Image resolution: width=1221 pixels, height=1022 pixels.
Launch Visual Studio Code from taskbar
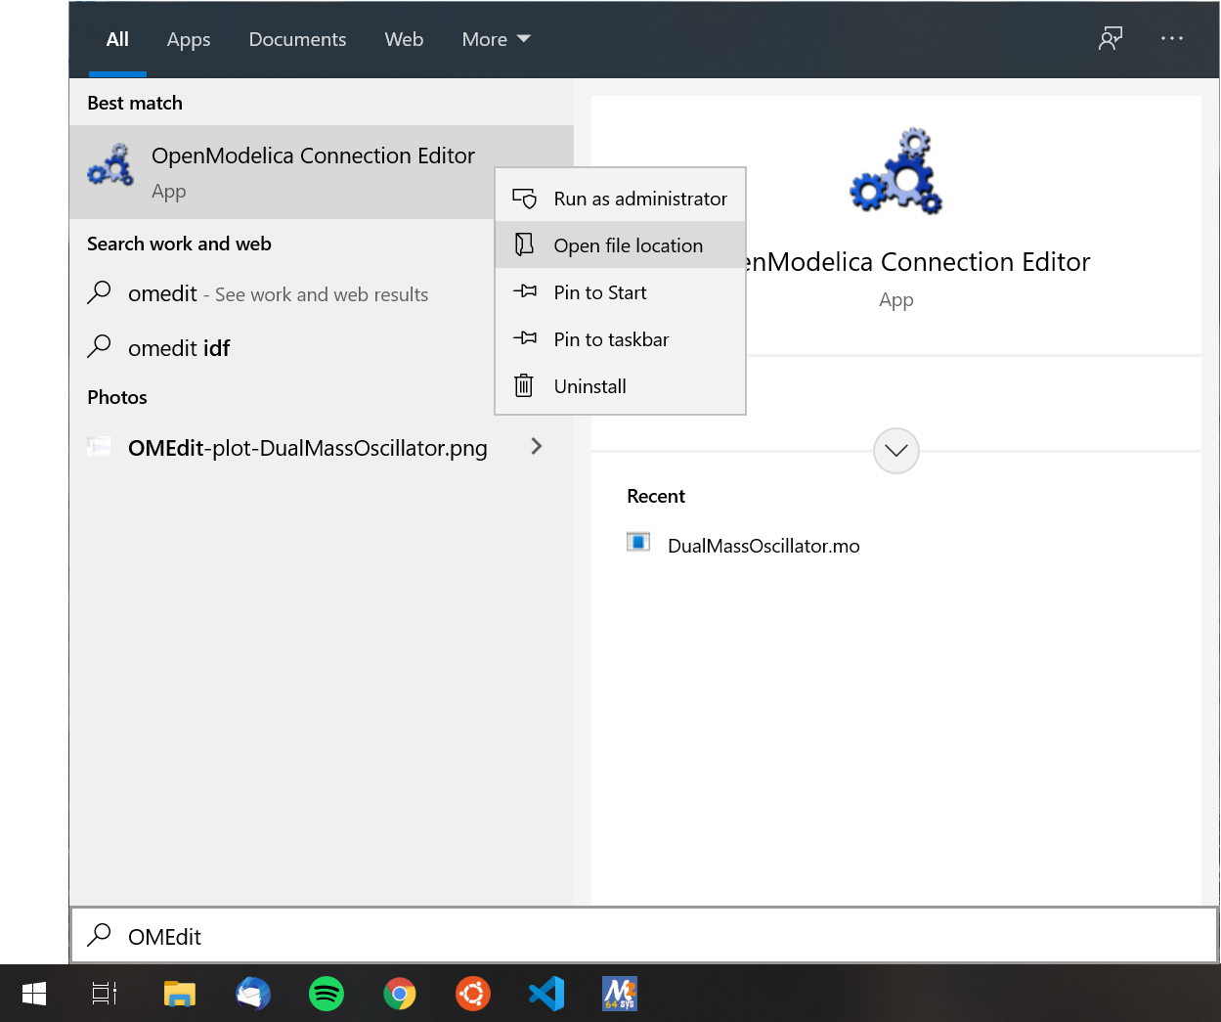click(x=545, y=994)
